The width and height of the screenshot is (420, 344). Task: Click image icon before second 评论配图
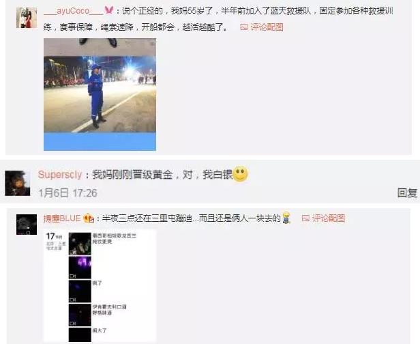point(305,218)
